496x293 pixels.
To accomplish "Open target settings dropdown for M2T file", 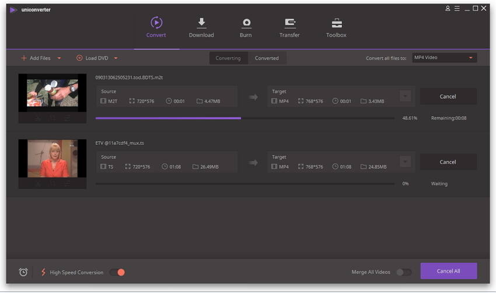I will (405, 96).
